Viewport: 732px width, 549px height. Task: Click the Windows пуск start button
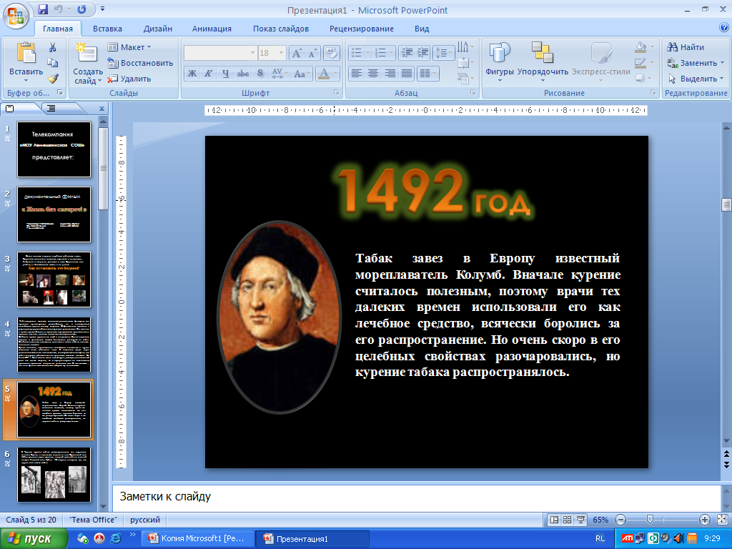pos(34,539)
